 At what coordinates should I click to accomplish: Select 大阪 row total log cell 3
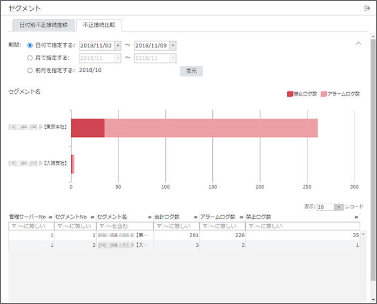tap(177, 245)
